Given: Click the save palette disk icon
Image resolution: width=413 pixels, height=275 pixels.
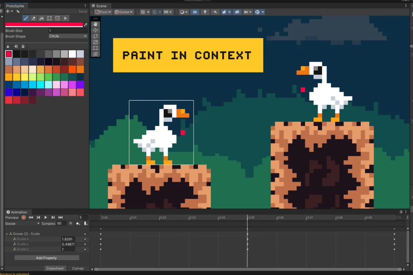Looking at the screenshot, I should pyautogui.click(x=23, y=46).
